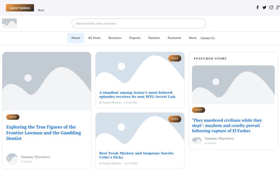Click author name Tammy Martinez on Frontier card
Image resolution: width=280 pixels, height=175 pixels.
click(x=35, y=157)
